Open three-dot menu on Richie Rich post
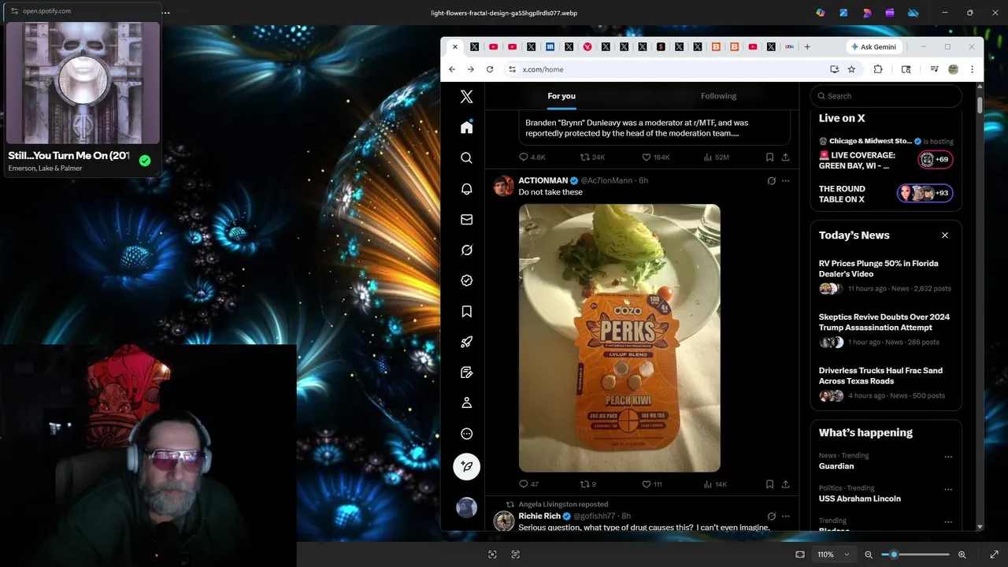This screenshot has height=567, width=1008. [785, 517]
